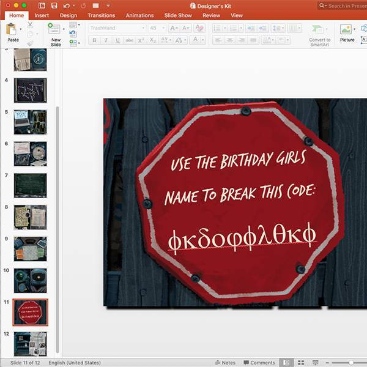Toggle Italic formatting
367x367 pixels.
click(106, 40)
